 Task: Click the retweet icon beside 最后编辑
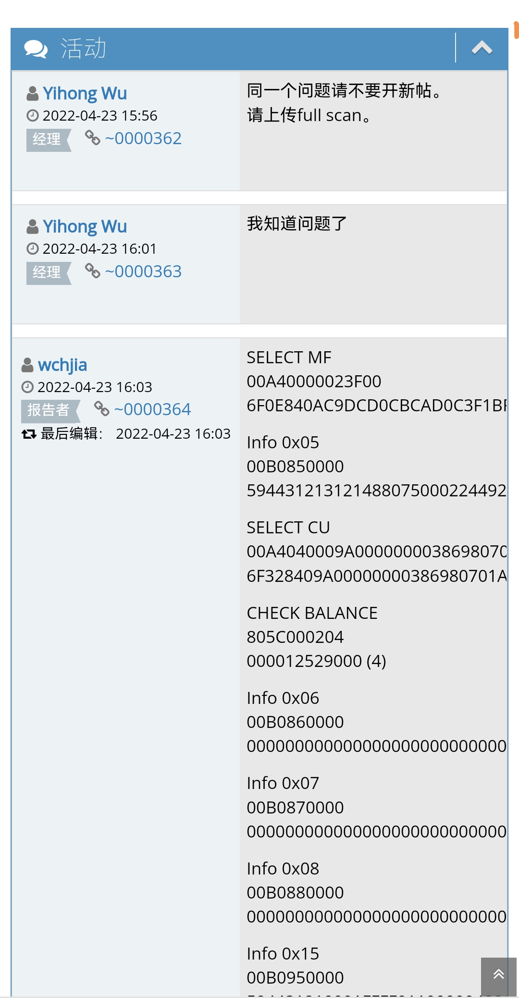[29, 434]
